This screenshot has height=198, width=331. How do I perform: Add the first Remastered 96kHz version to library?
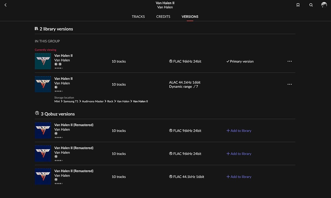[239, 131]
